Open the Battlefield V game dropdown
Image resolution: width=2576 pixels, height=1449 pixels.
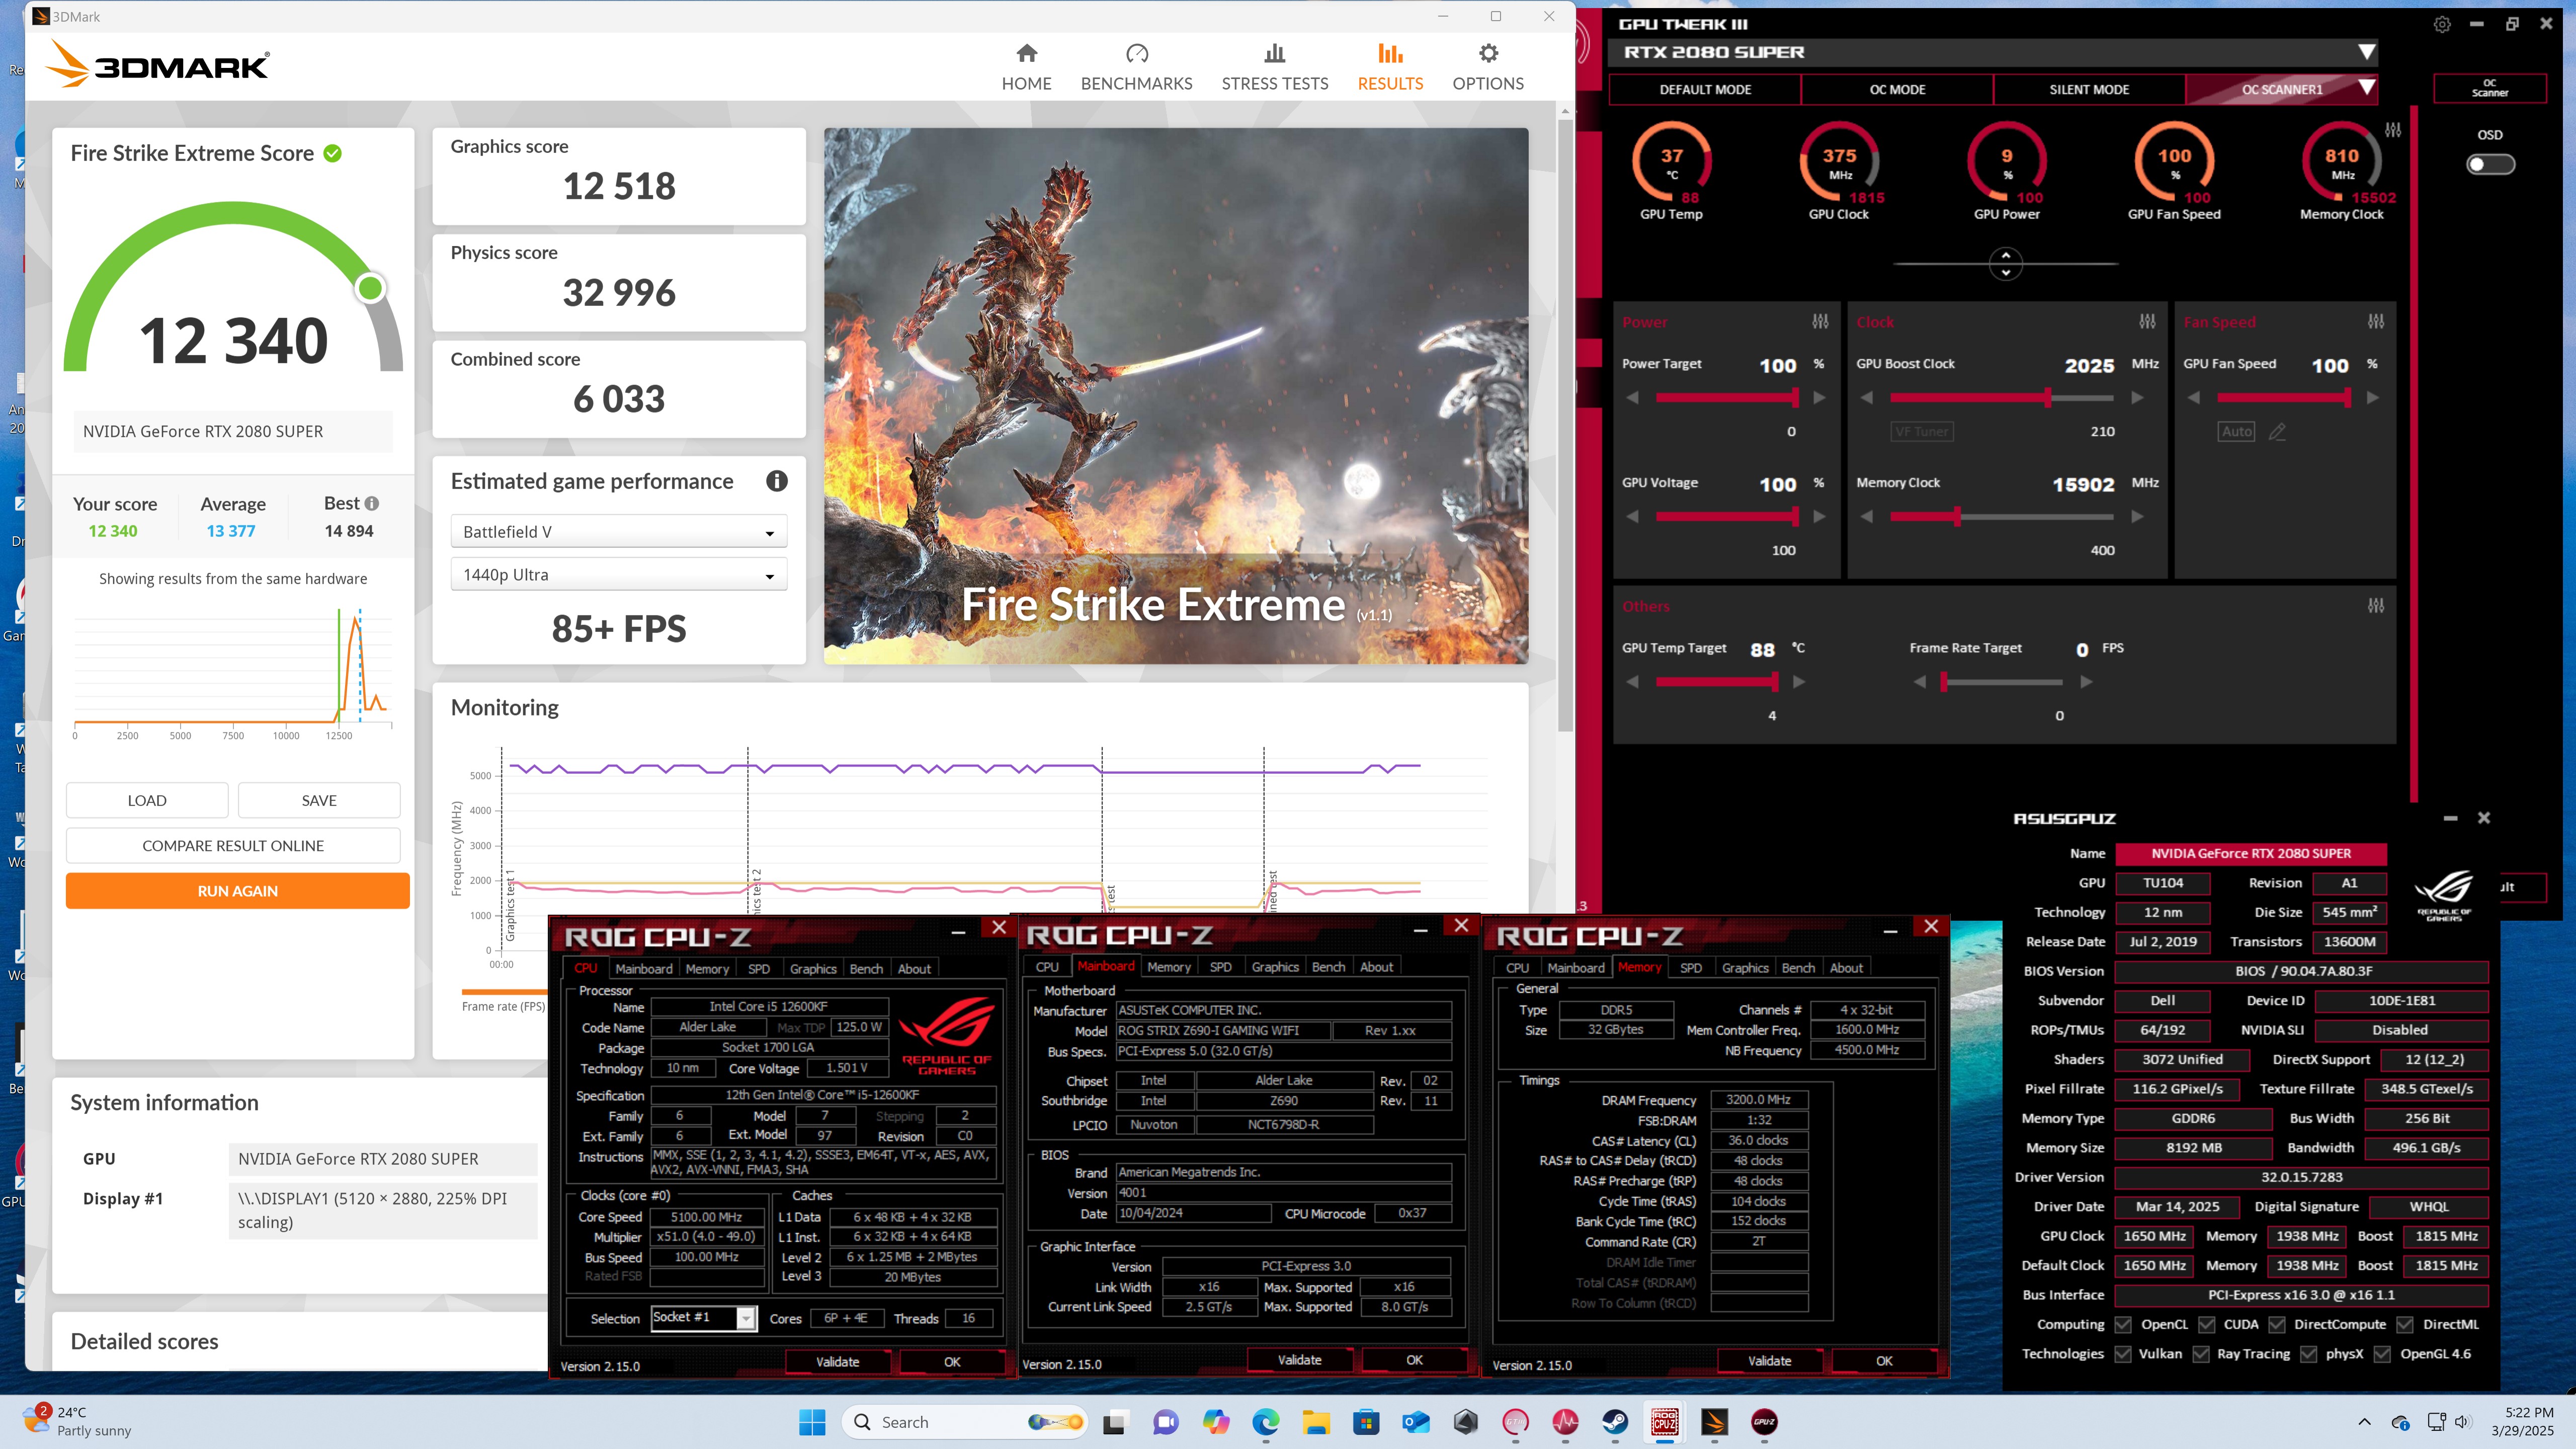tap(618, 532)
